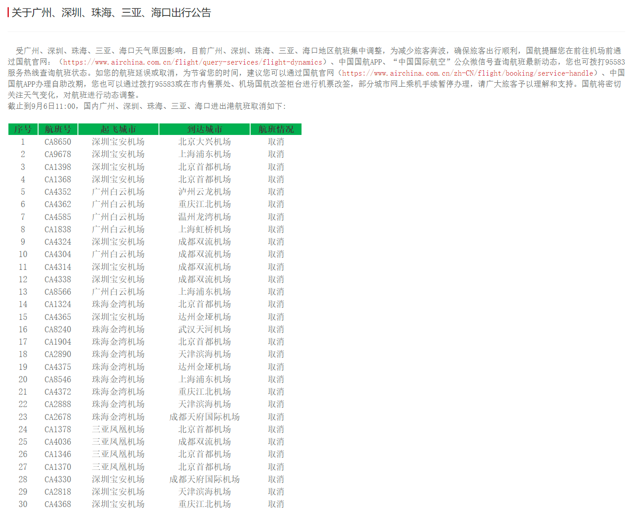Screen dimensions: 638x511
Task: Select flight number CA4324
Action: [x=58, y=242]
